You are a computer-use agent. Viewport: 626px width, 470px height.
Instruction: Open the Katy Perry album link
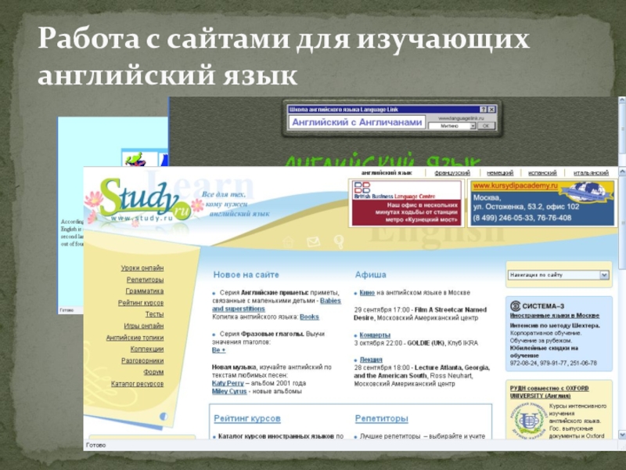click(227, 383)
